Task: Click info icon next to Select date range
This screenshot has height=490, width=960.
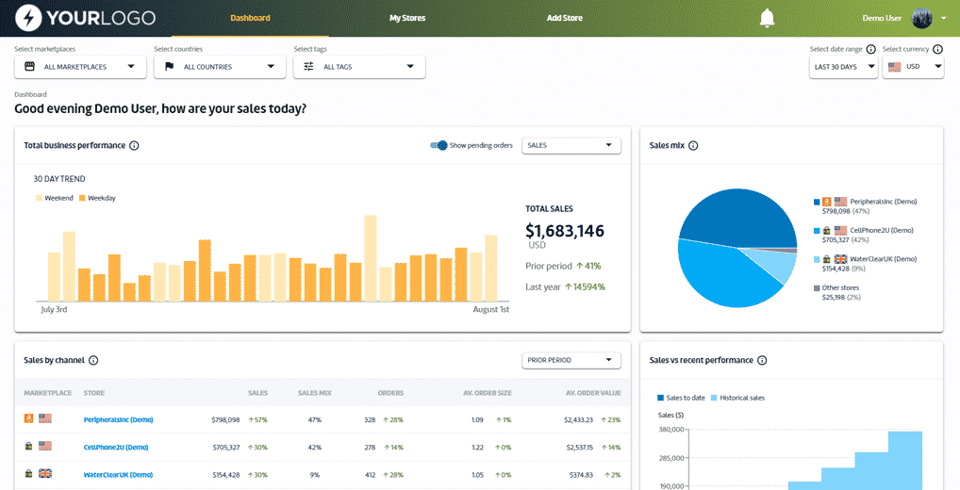Action: point(870,49)
